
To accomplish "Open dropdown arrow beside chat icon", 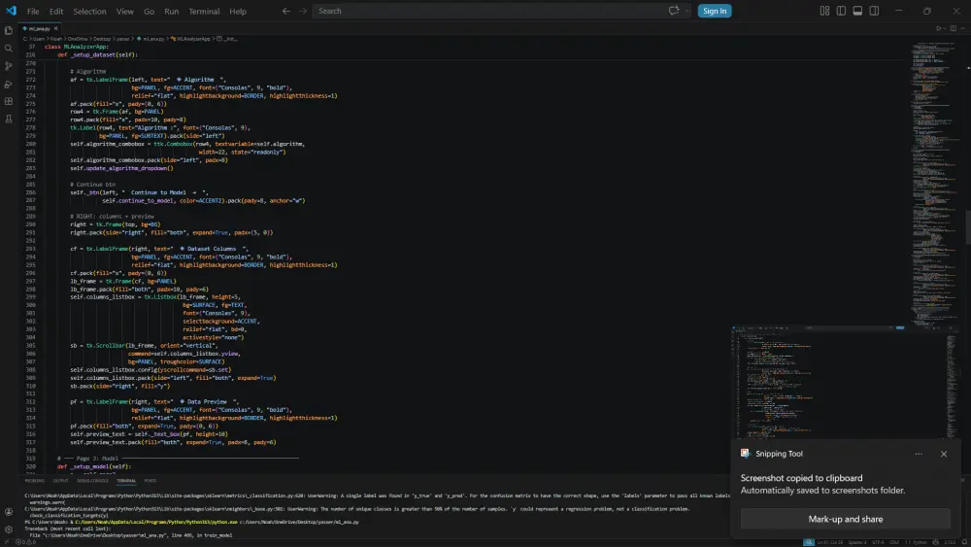I will coord(686,11).
